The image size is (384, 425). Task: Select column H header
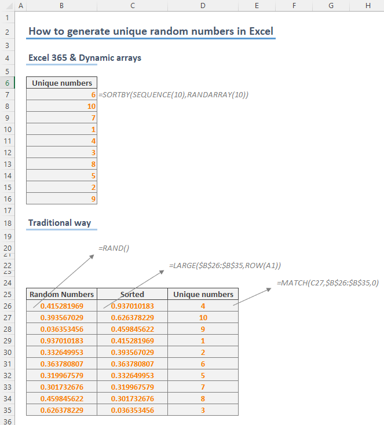[367, 6]
